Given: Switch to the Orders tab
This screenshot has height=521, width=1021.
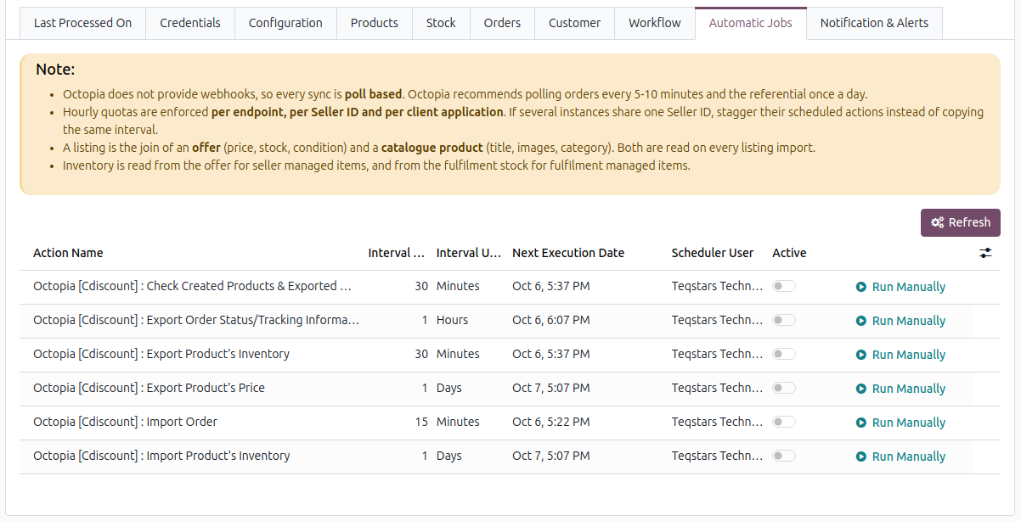Looking at the screenshot, I should click(x=502, y=23).
